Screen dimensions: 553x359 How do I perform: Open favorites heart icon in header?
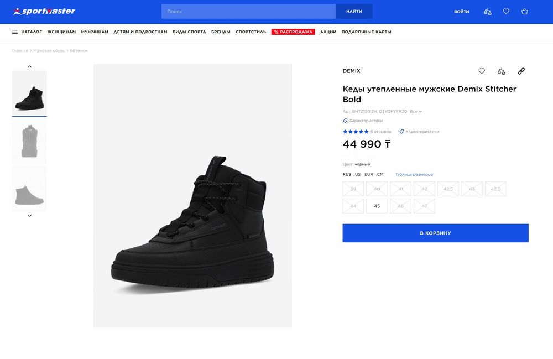(x=506, y=12)
